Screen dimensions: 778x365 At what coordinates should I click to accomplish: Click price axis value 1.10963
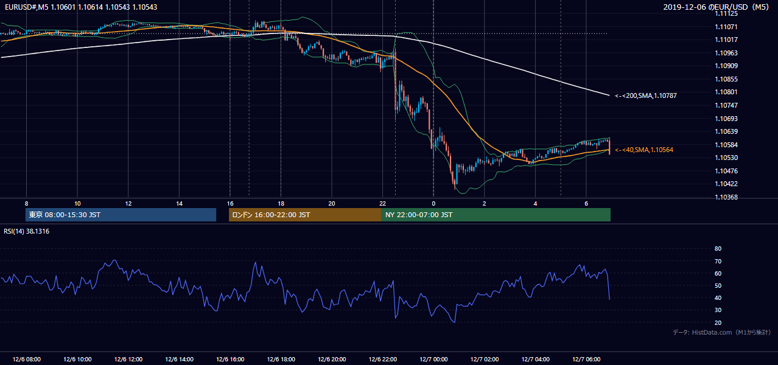[727, 53]
